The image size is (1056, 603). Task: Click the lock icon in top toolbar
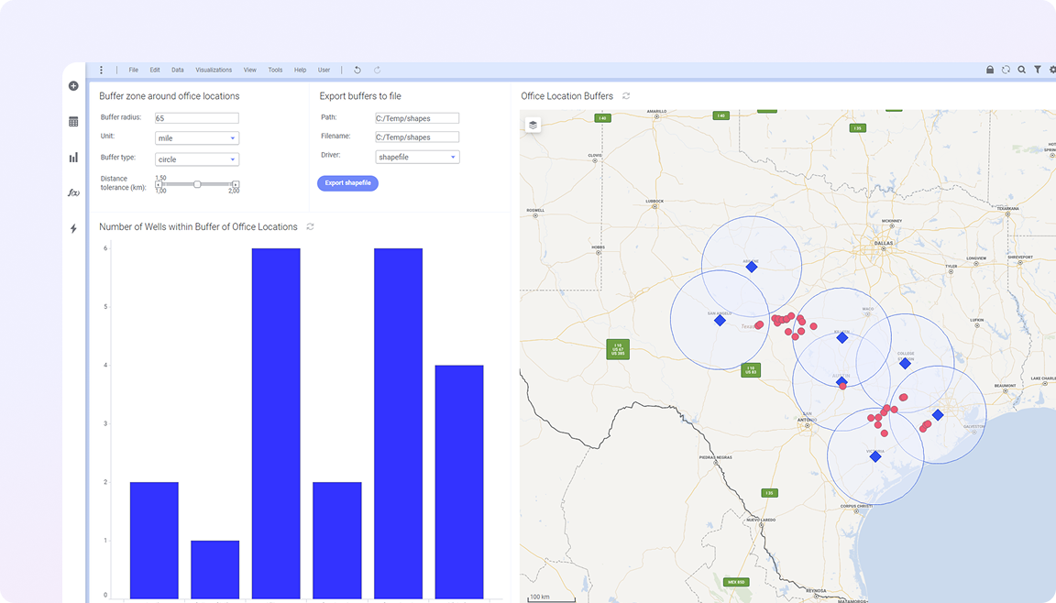point(990,70)
